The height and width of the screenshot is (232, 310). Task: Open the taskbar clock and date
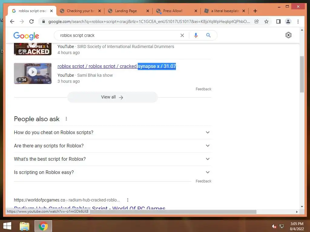(x=297, y=226)
